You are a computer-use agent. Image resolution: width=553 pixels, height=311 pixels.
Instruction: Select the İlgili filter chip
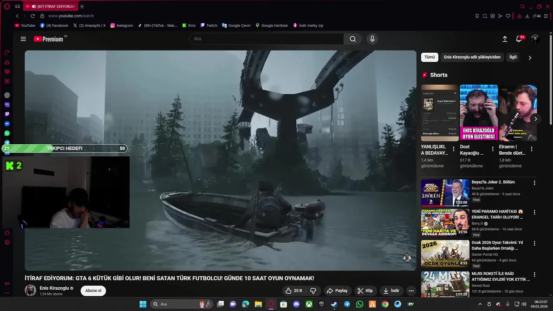(513, 57)
